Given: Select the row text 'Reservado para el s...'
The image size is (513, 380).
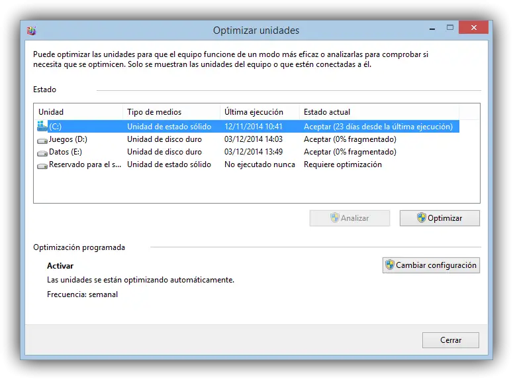Looking at the screenshot, I should tap(85, 164).
